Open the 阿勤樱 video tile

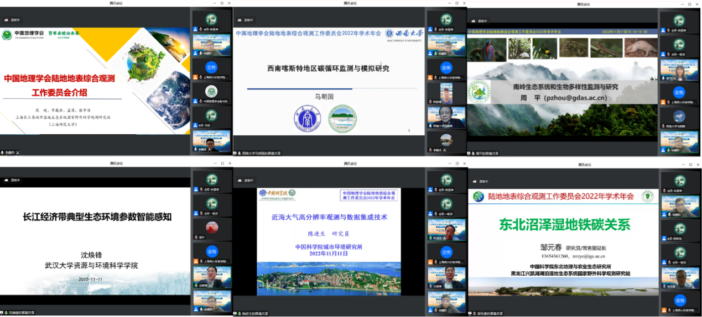(446, 93)
